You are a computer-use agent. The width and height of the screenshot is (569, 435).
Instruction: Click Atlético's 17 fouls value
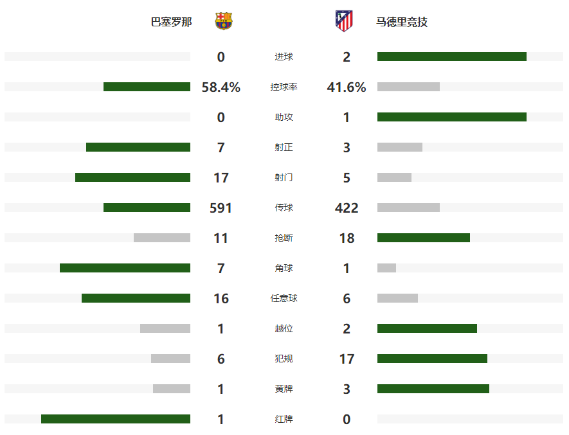[347, 359]
